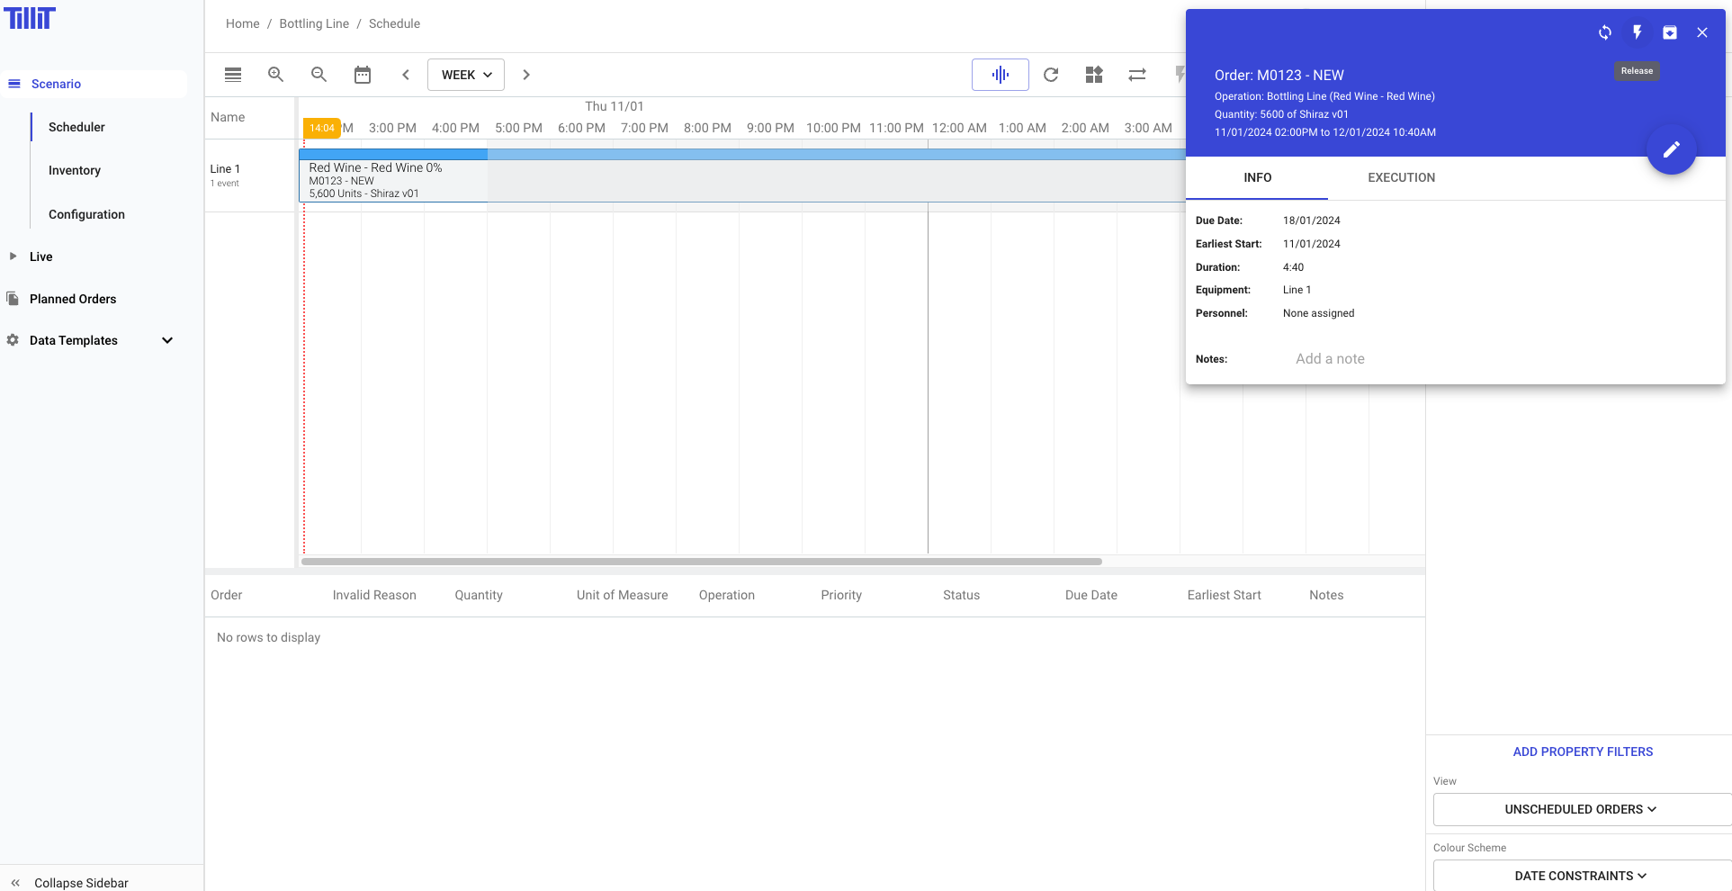Click the Release lightning bolt icon
Viewport: 1732px width, 891px height.
pyautogui.click(x=1637, y=32)
